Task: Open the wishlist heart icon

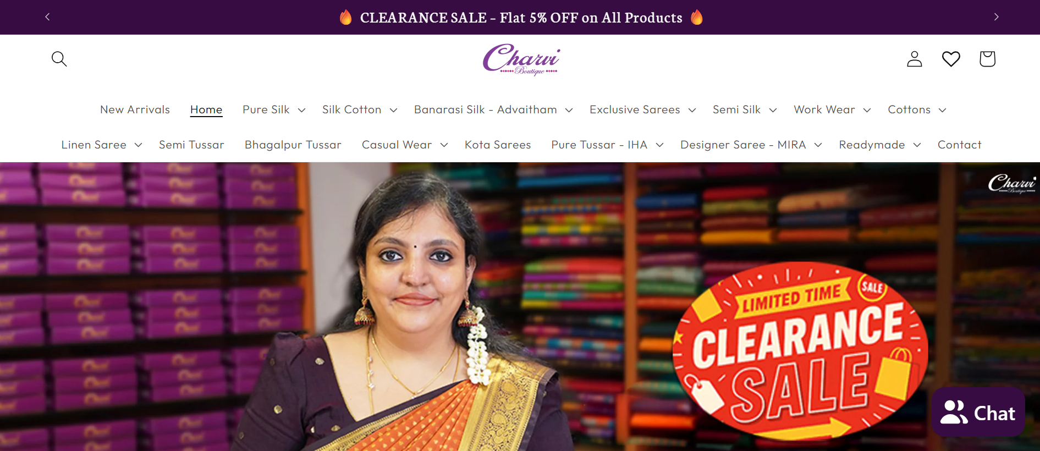Action: coord(951,59)
